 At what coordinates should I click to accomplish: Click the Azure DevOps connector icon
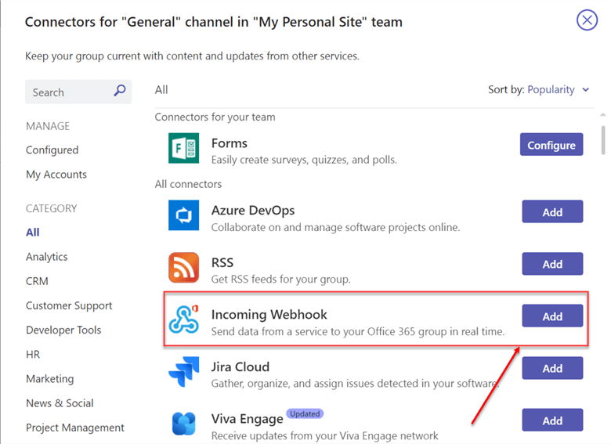(x=184, y=215)
